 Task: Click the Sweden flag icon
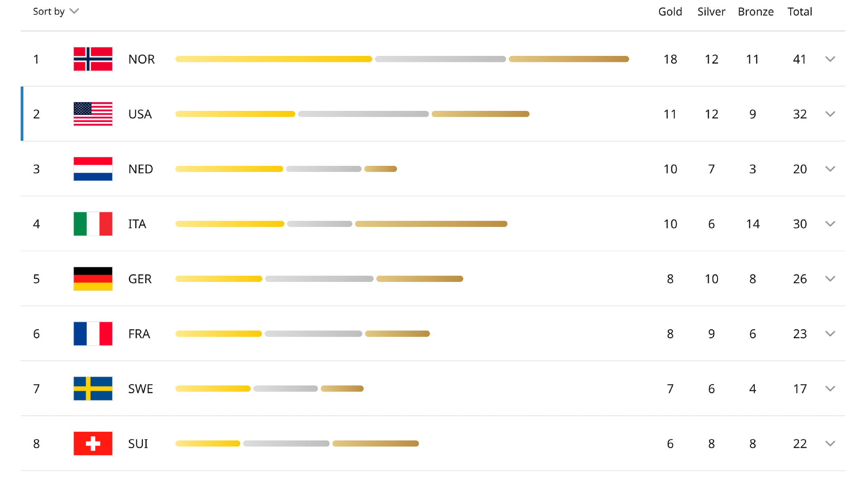pyautogui.click(x=93, y=388)
